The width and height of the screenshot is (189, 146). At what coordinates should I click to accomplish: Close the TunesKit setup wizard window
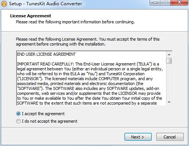(x=179, y=3)
